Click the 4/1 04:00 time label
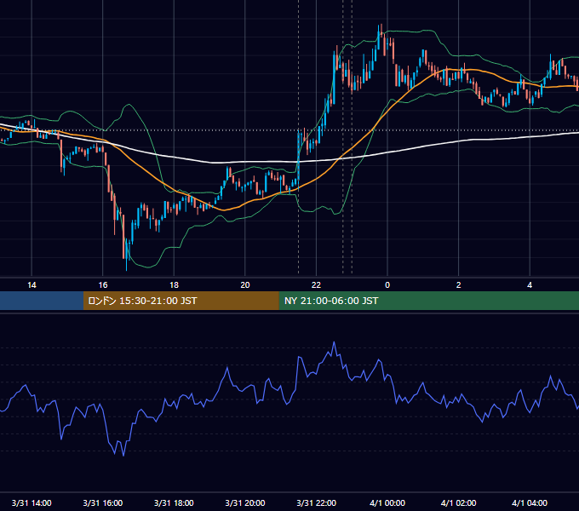Screen dimensions: 579x511 pyautogui.click(x=530, y=502)
